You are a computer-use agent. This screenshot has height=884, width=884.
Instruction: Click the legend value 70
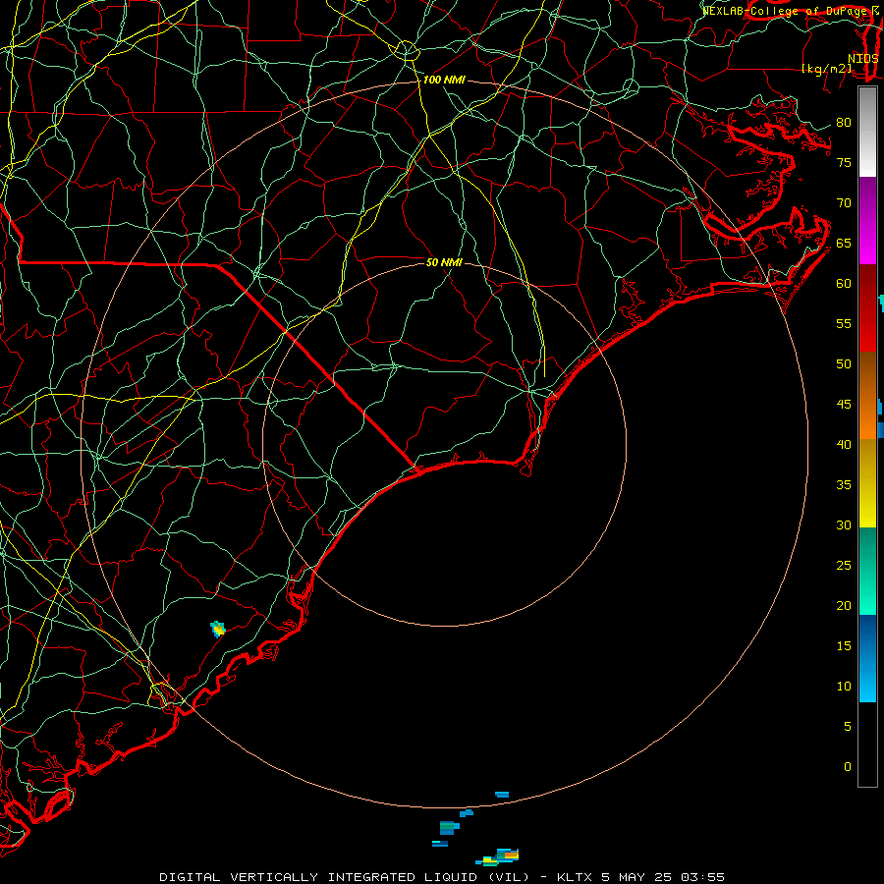point(844,203)
